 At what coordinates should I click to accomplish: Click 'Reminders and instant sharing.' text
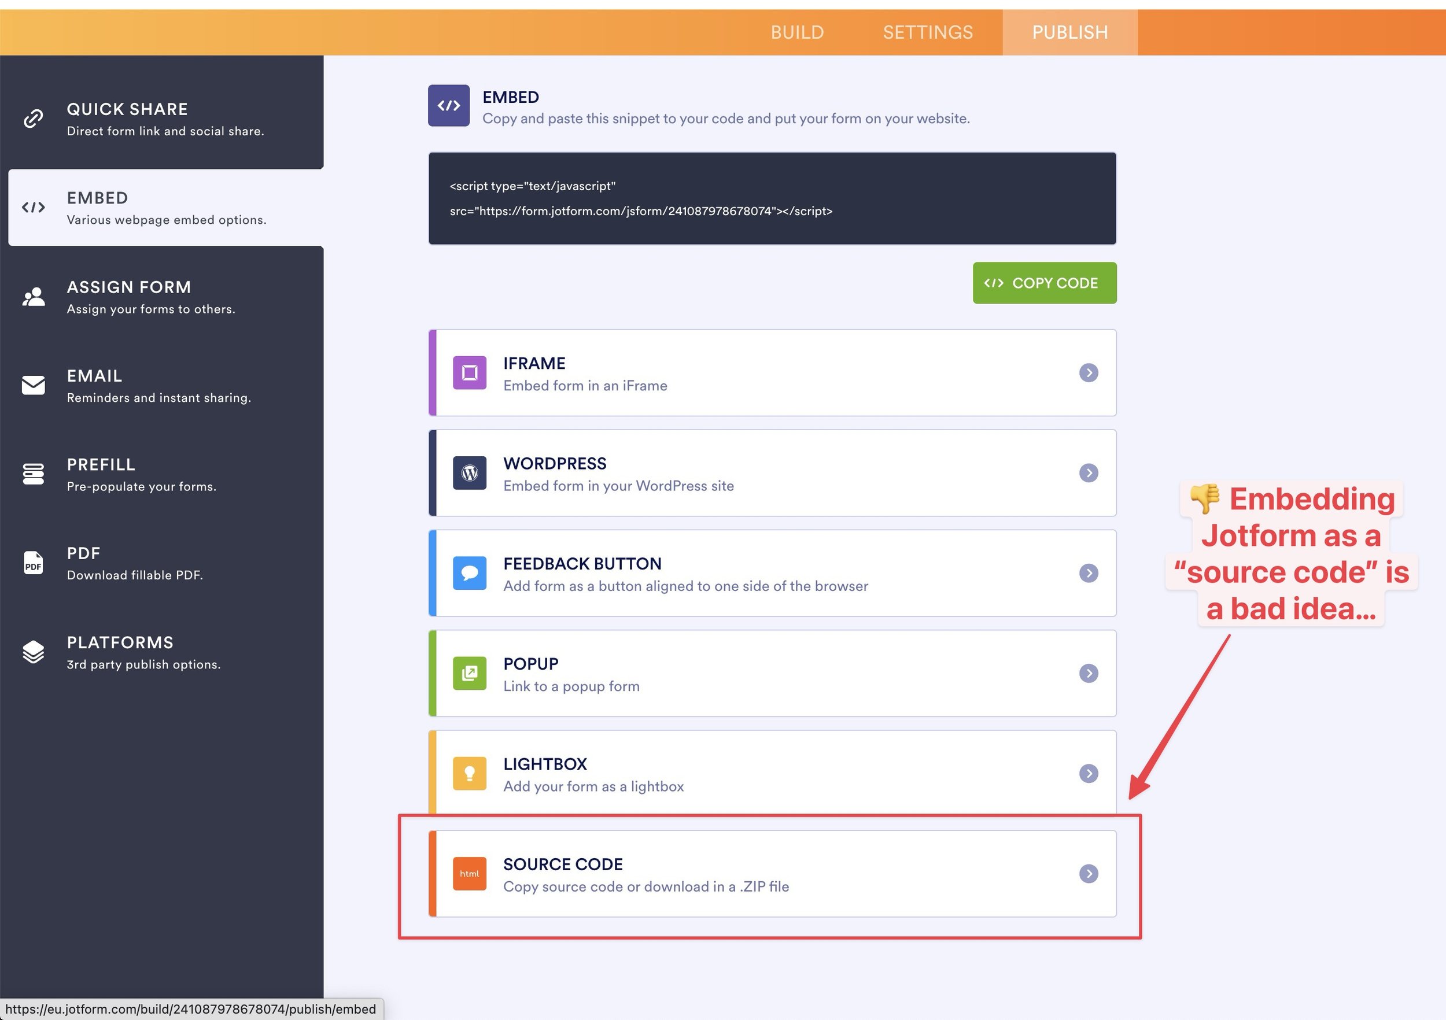coord(158,398)
